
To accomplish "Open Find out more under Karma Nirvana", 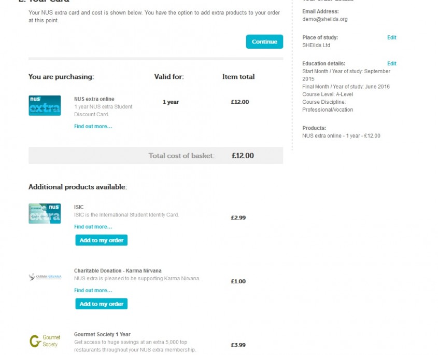I will click(x=93, y=290).
